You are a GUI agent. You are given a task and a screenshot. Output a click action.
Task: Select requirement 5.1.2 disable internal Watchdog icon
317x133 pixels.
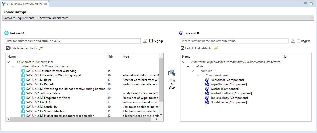(x=23, y=71)
